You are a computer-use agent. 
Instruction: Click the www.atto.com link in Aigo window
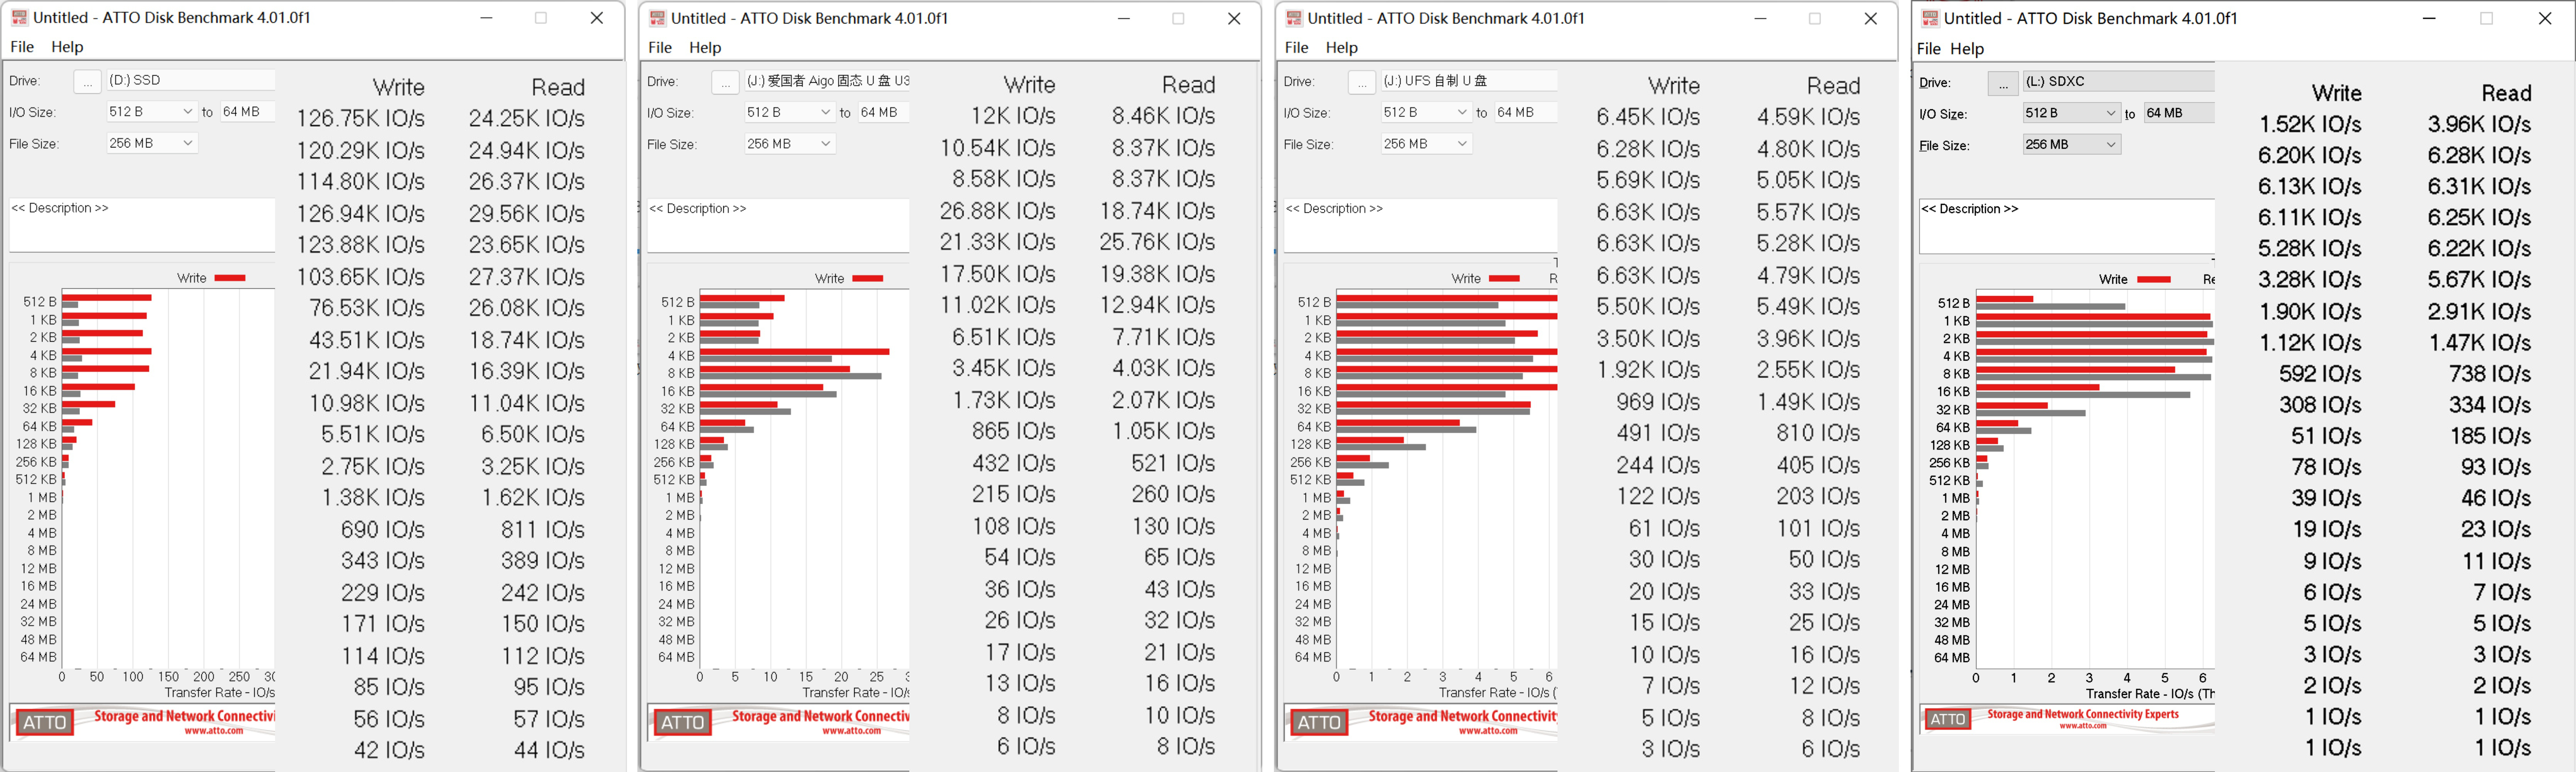click(x=851, y=731)
